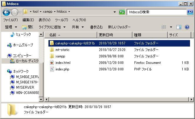The height and width of the screenshot is (119, 195).
Task: Click the htdocs title bar folder icon
Action: coord(4,4)
